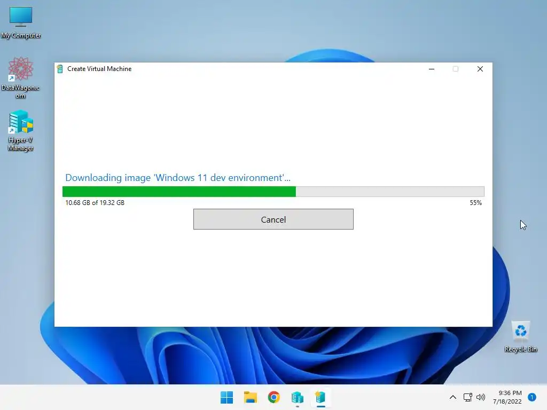Open the Windows Start menu

226,397
